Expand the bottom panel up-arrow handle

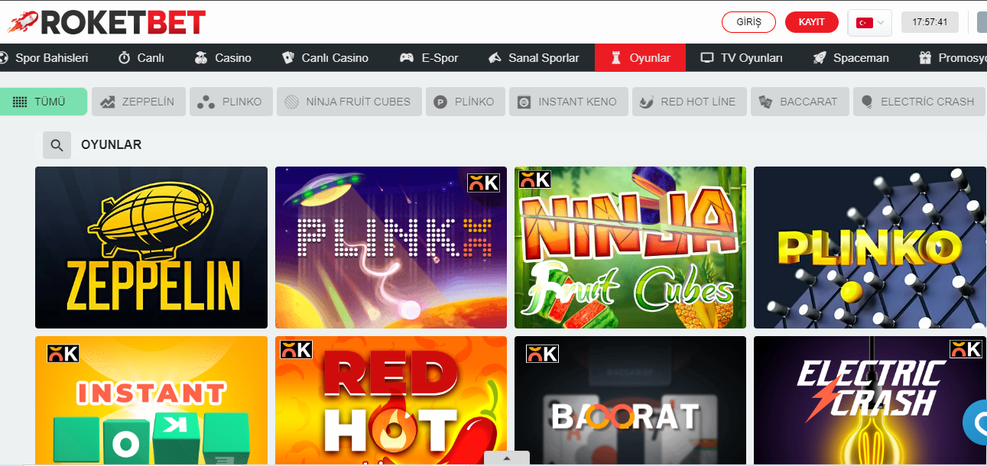point(507,458)
